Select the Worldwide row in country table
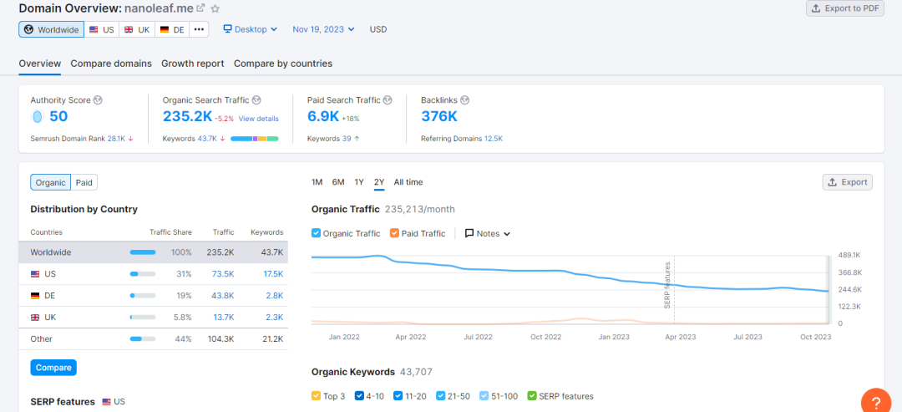Screen dimensions: 902x412 154,252
